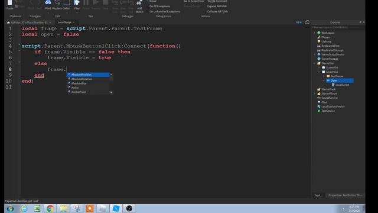Click the UI toggle button above the editor
This screenshot has height=213, width=378.
coord(299,22)
